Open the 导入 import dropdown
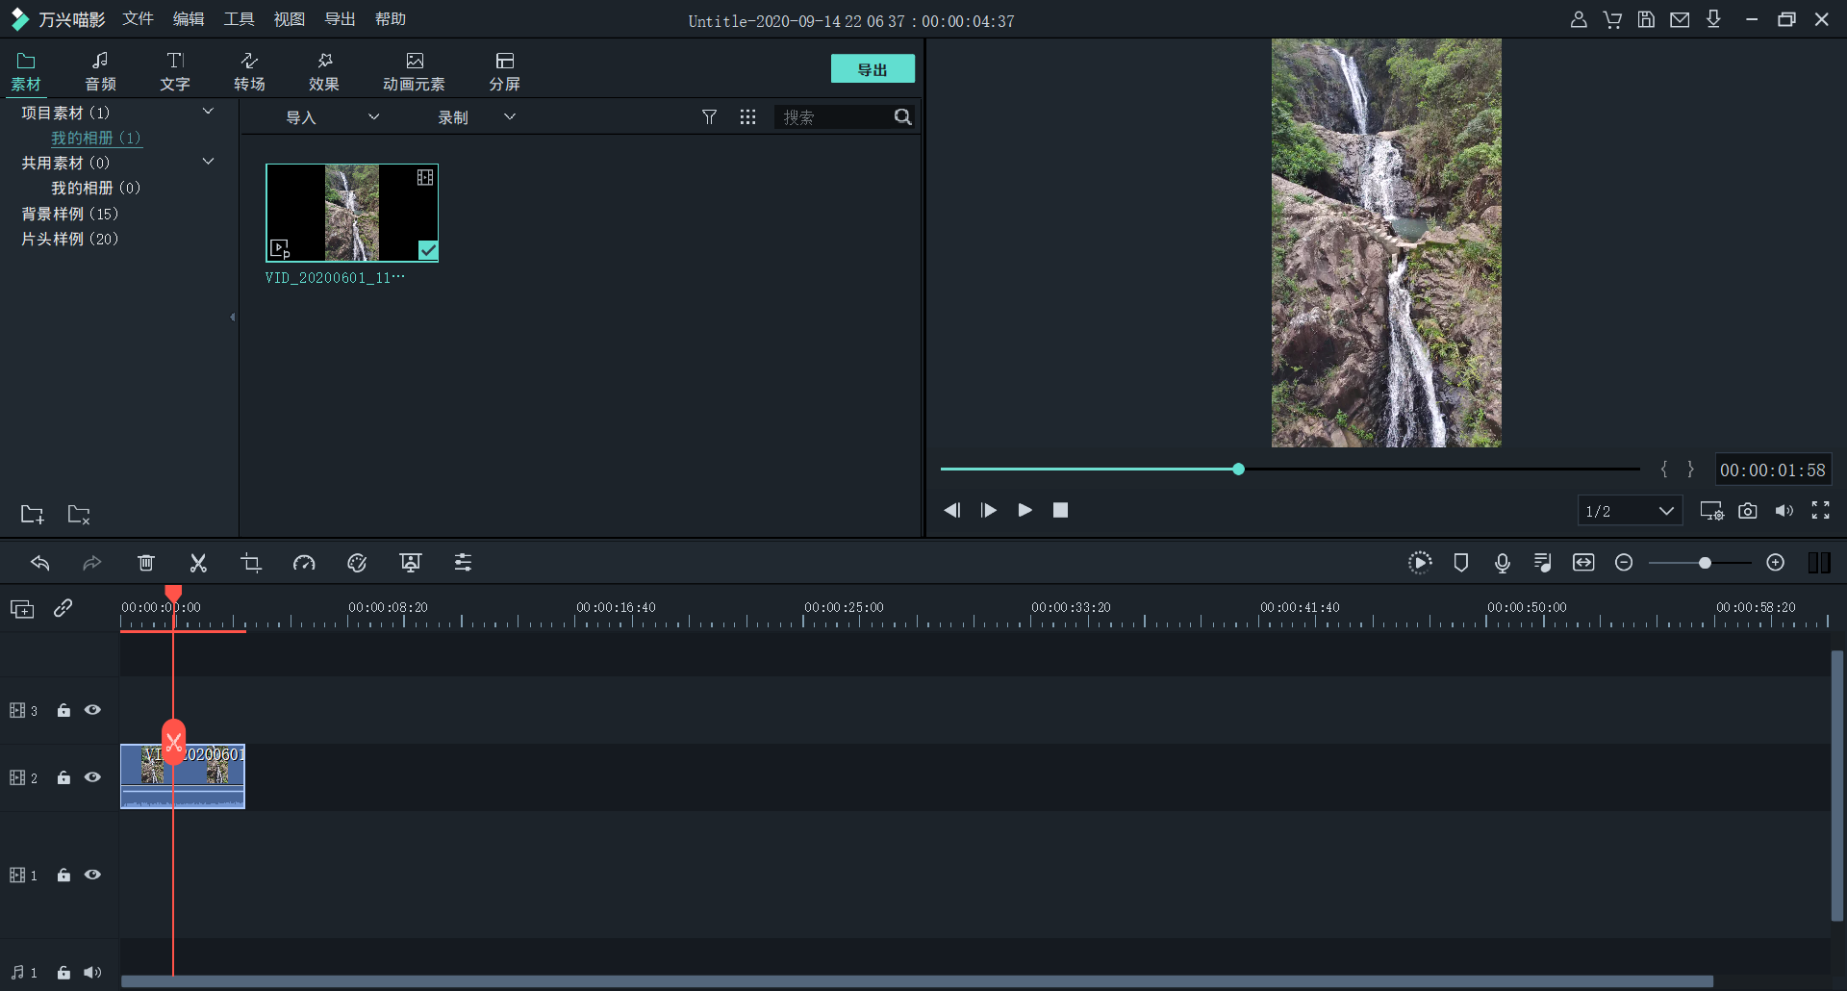Image resolution: width=1847 pixels, height=991 pixels. point(332,117)
